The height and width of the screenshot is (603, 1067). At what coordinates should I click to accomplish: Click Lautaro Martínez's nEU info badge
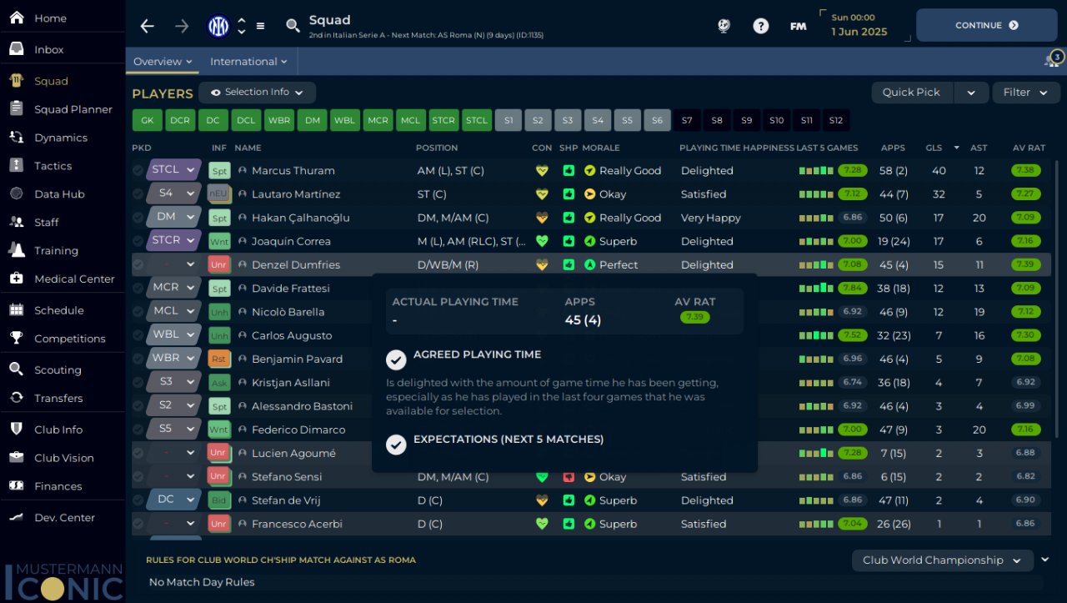click(x=218, y=194)
